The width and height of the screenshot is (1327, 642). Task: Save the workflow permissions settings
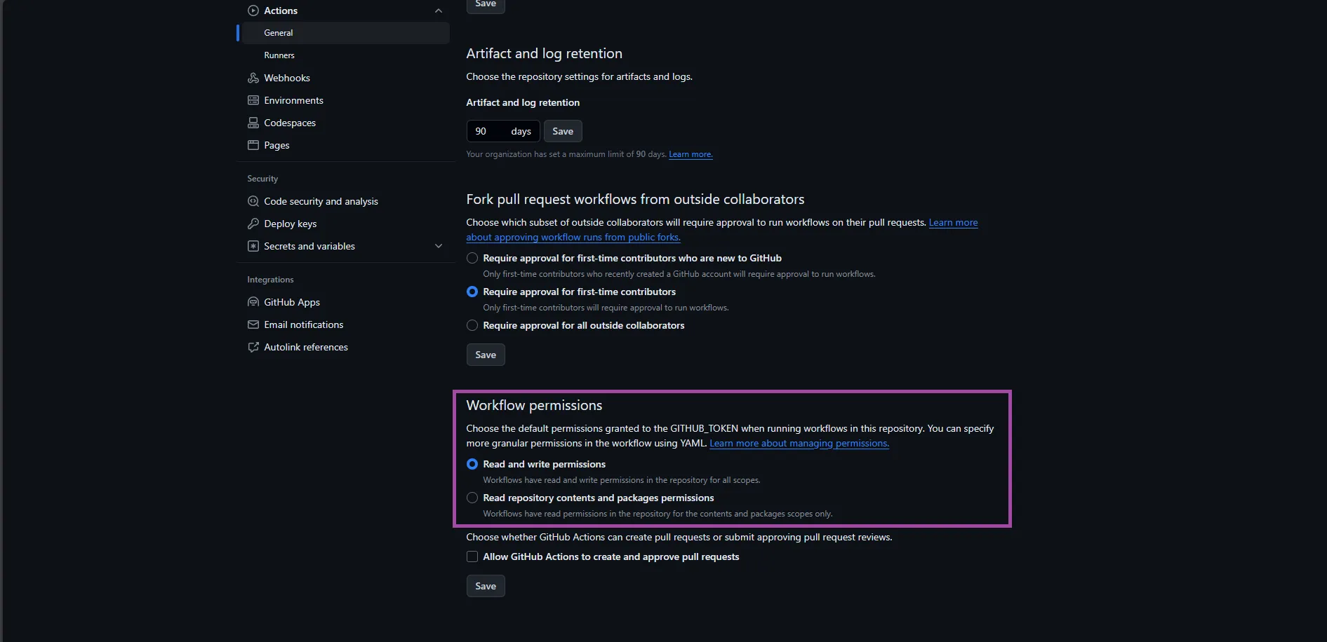[x=486, y=586]
